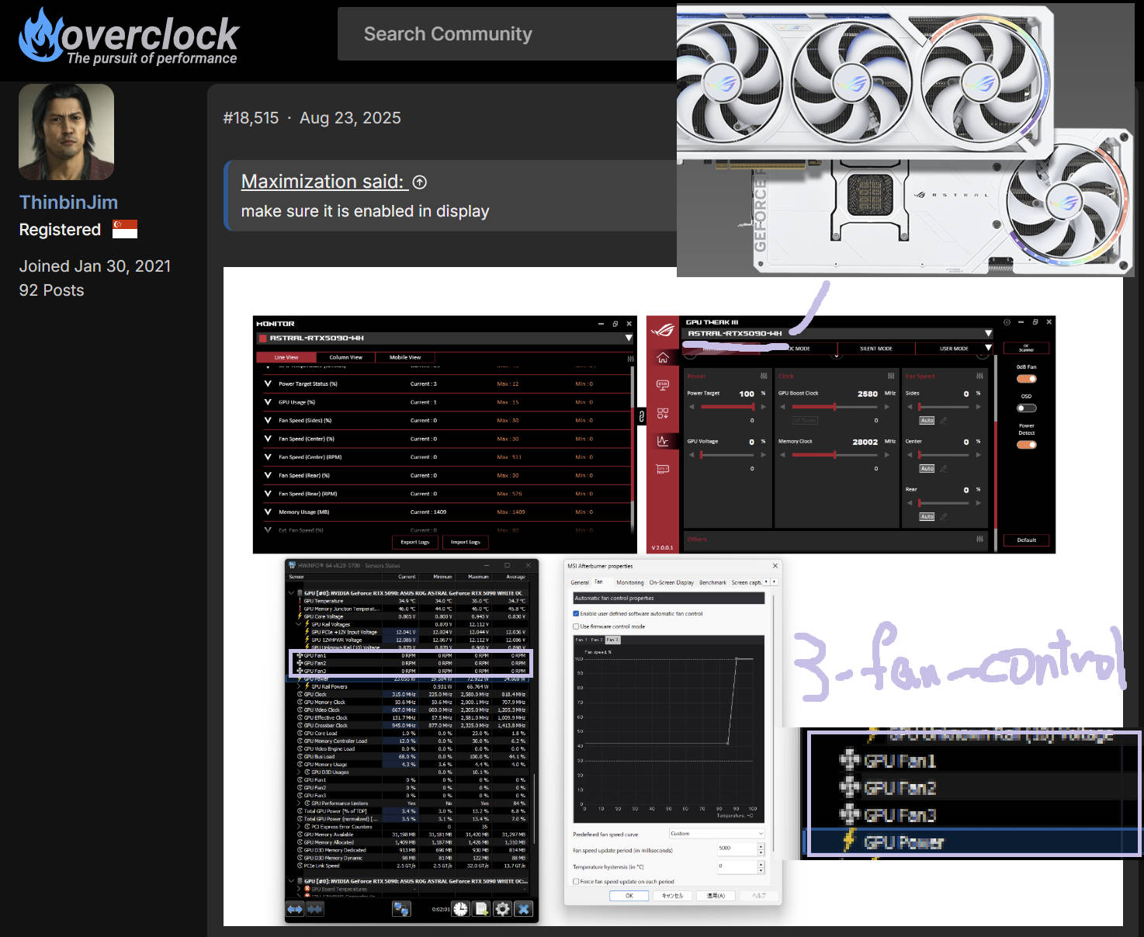
Task: Click the Export Logs button
Action: tap(415, 542)
